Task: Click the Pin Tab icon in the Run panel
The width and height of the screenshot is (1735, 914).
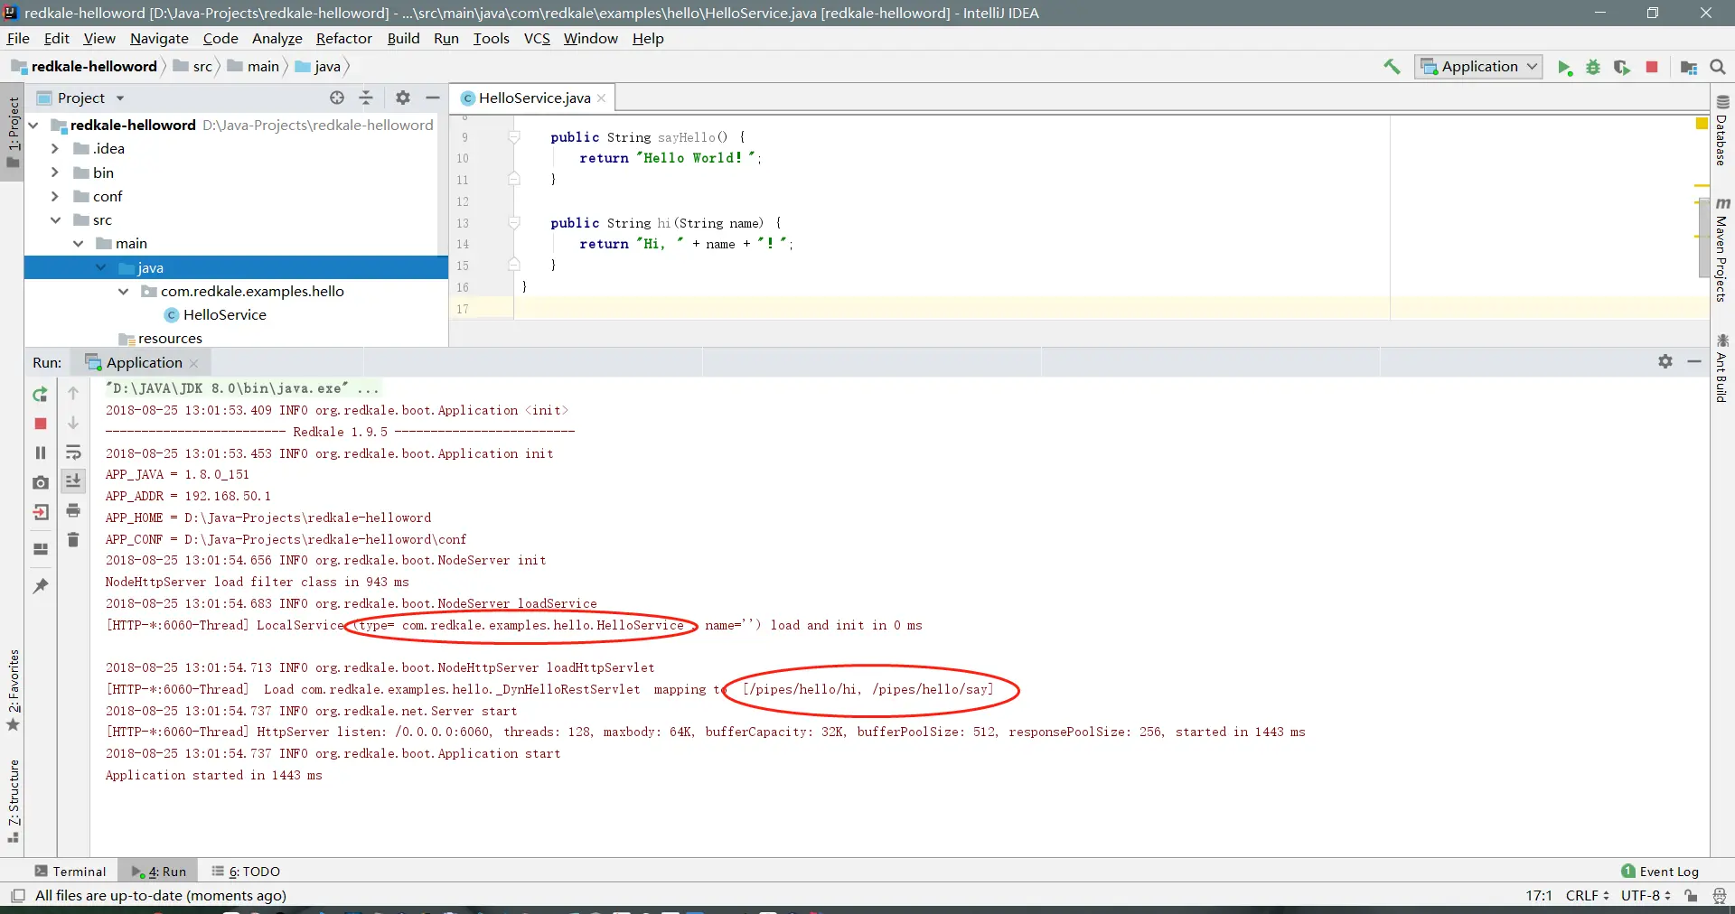Action: click(41, 586)
